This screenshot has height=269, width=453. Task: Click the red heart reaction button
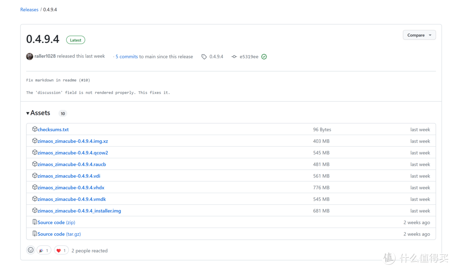click(x=61, y=251)
